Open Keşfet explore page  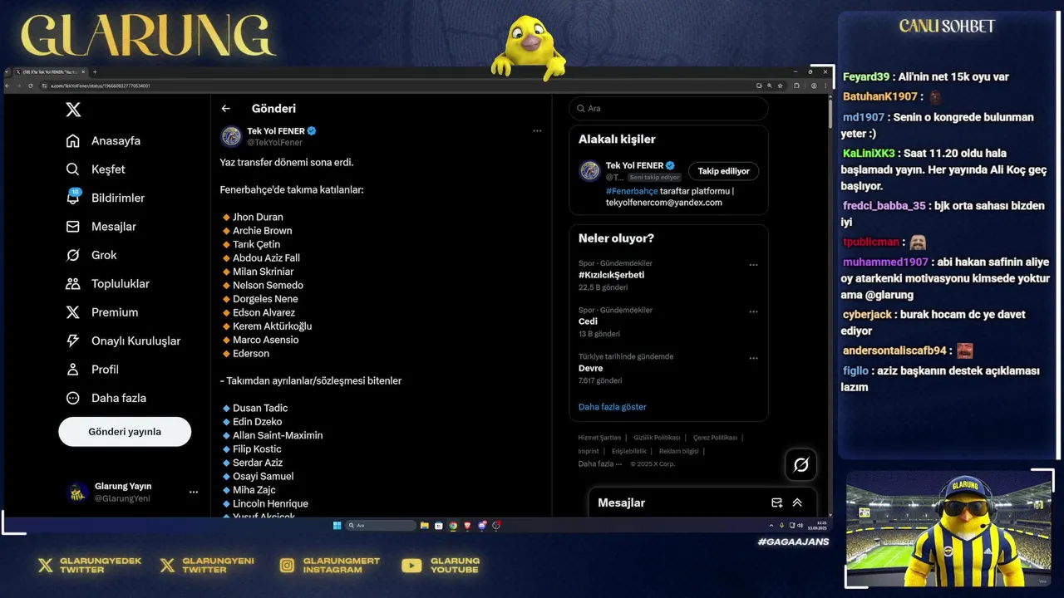point(96,169)
